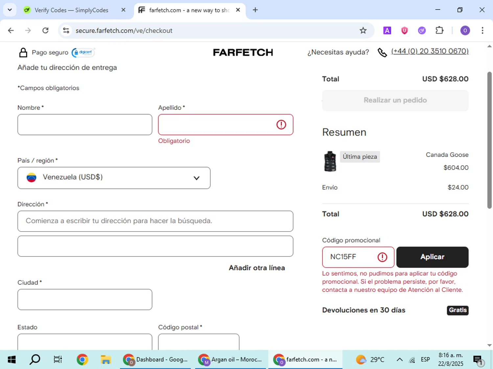Click the Pago seguro padlock icon
This screenshot has width=493, height=369.
(23, 52)
